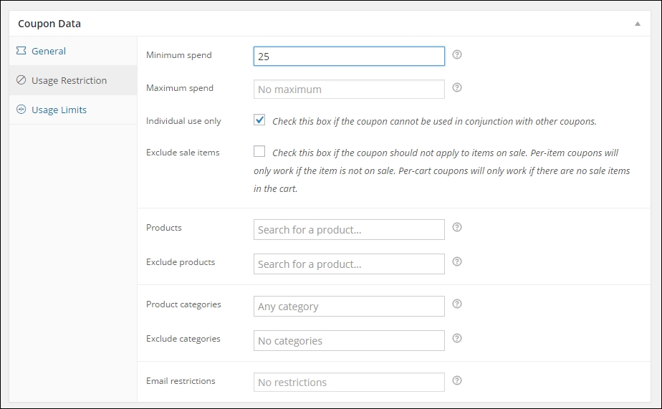
Task: Click the Email restrictions text field
Action: pyautogui.click(x=349, y=382)
